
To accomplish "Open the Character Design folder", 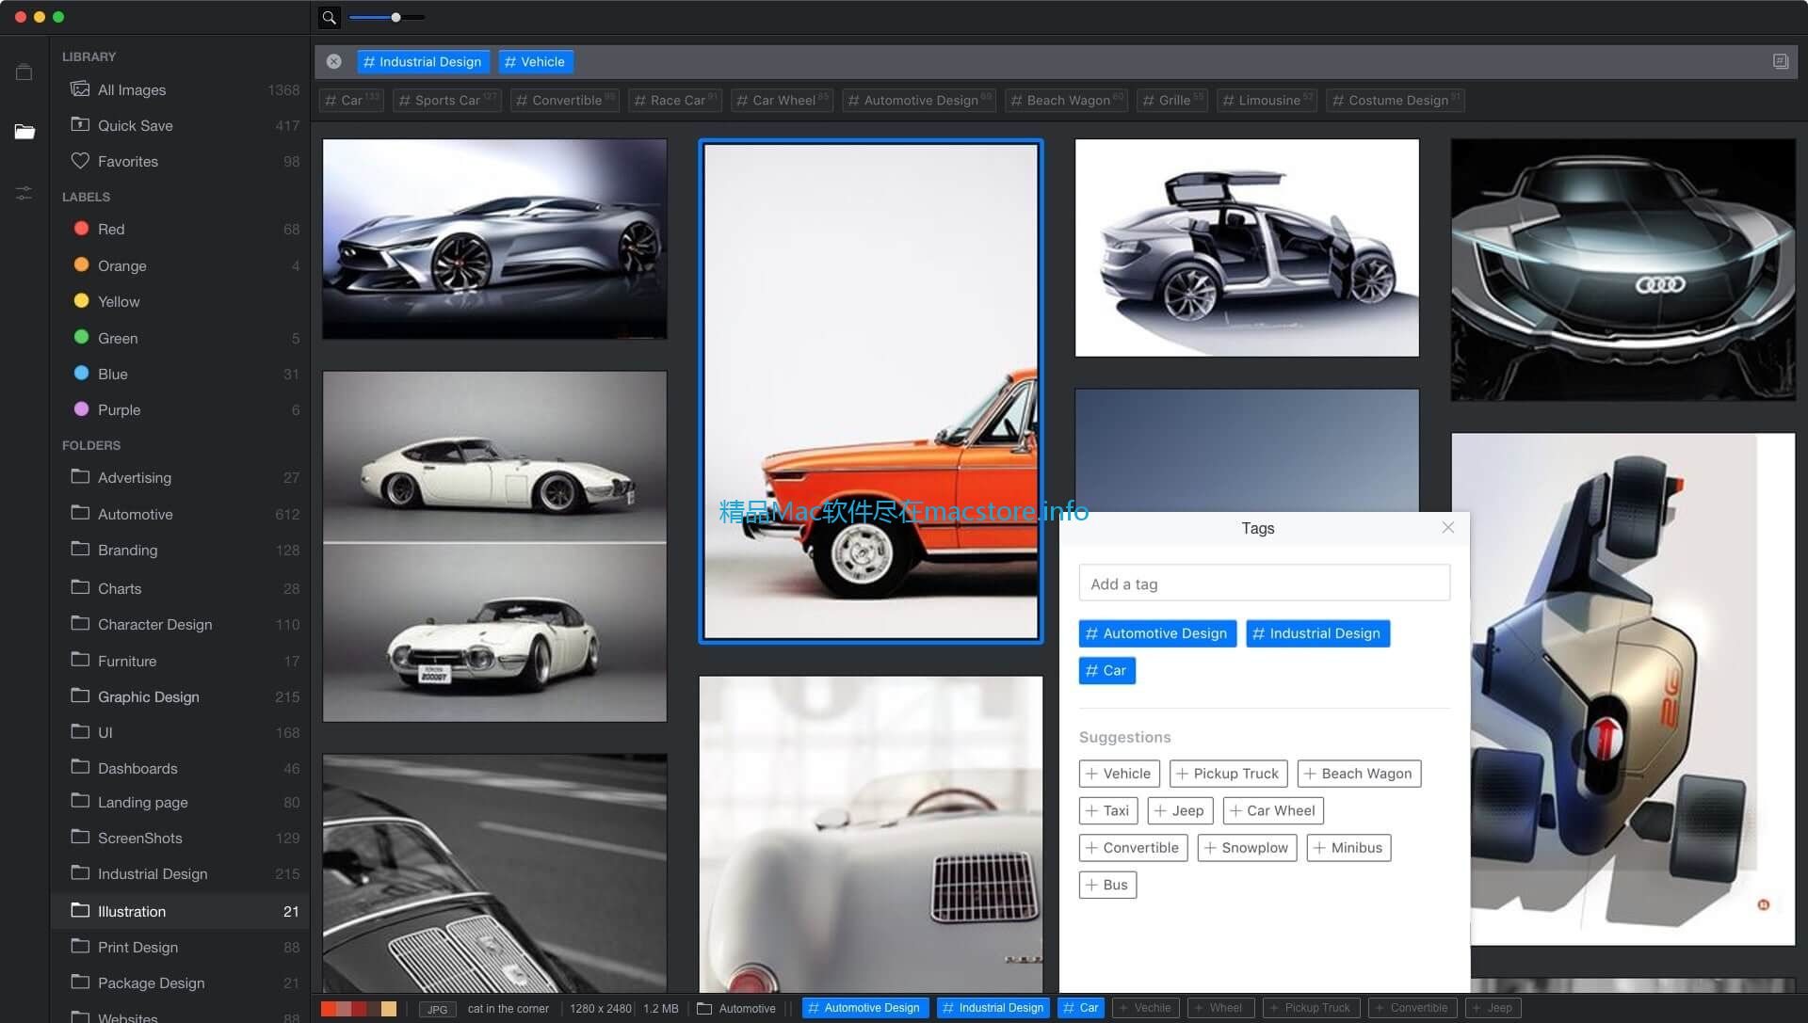I will point(181,624).
